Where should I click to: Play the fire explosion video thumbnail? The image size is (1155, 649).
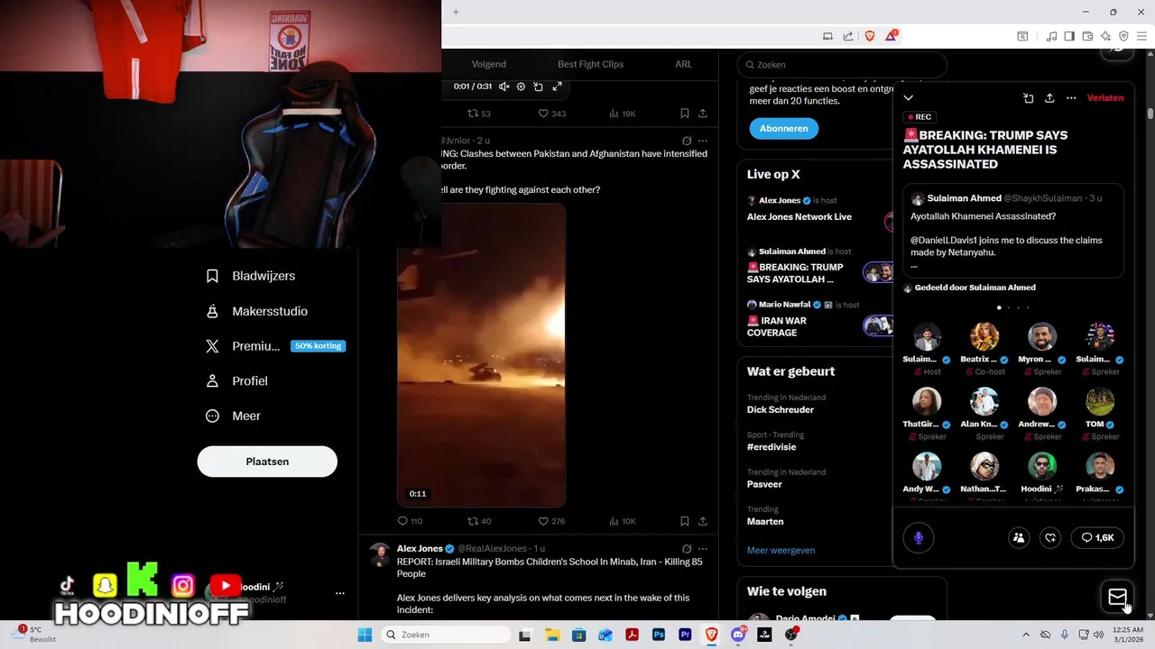coord(482,355)
